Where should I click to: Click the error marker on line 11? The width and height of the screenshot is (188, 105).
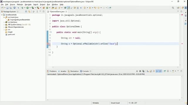[x=48, y=44]
